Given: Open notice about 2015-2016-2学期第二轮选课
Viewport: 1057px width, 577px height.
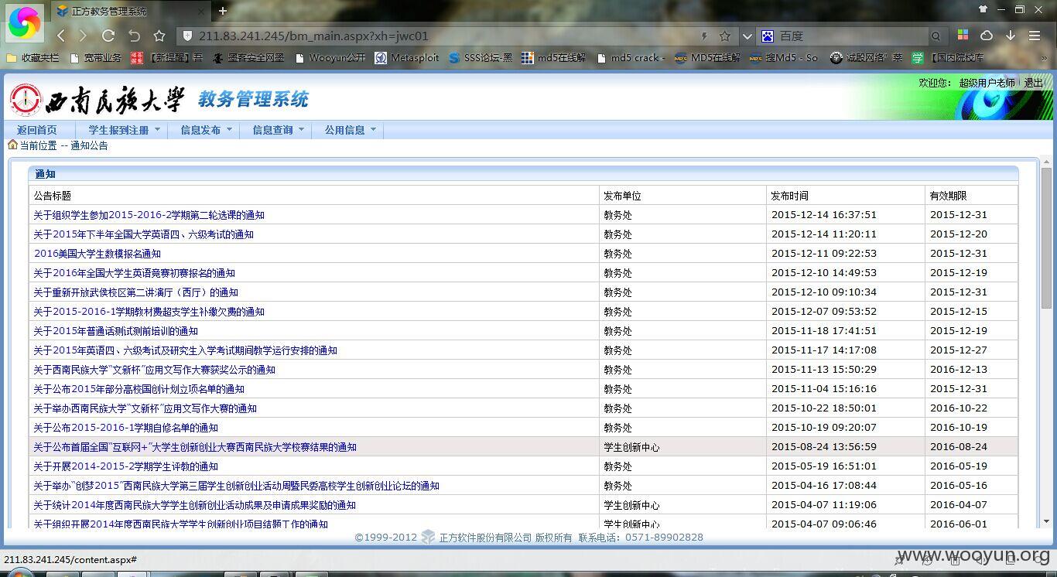Looking at the screenshot, I should (149, 215).
